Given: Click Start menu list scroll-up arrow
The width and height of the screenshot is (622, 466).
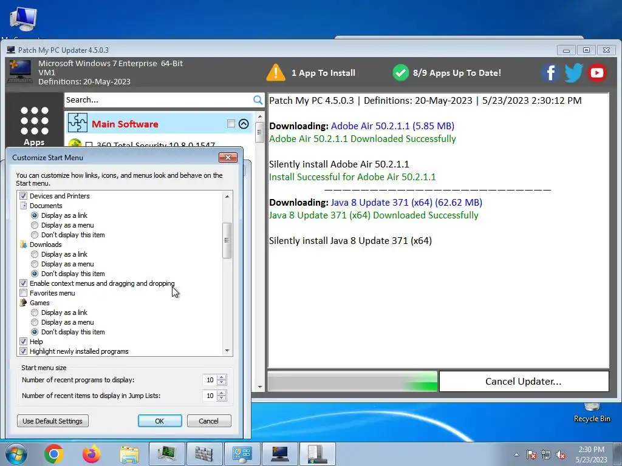Looking at the screenshot, I should coord(227,196).
